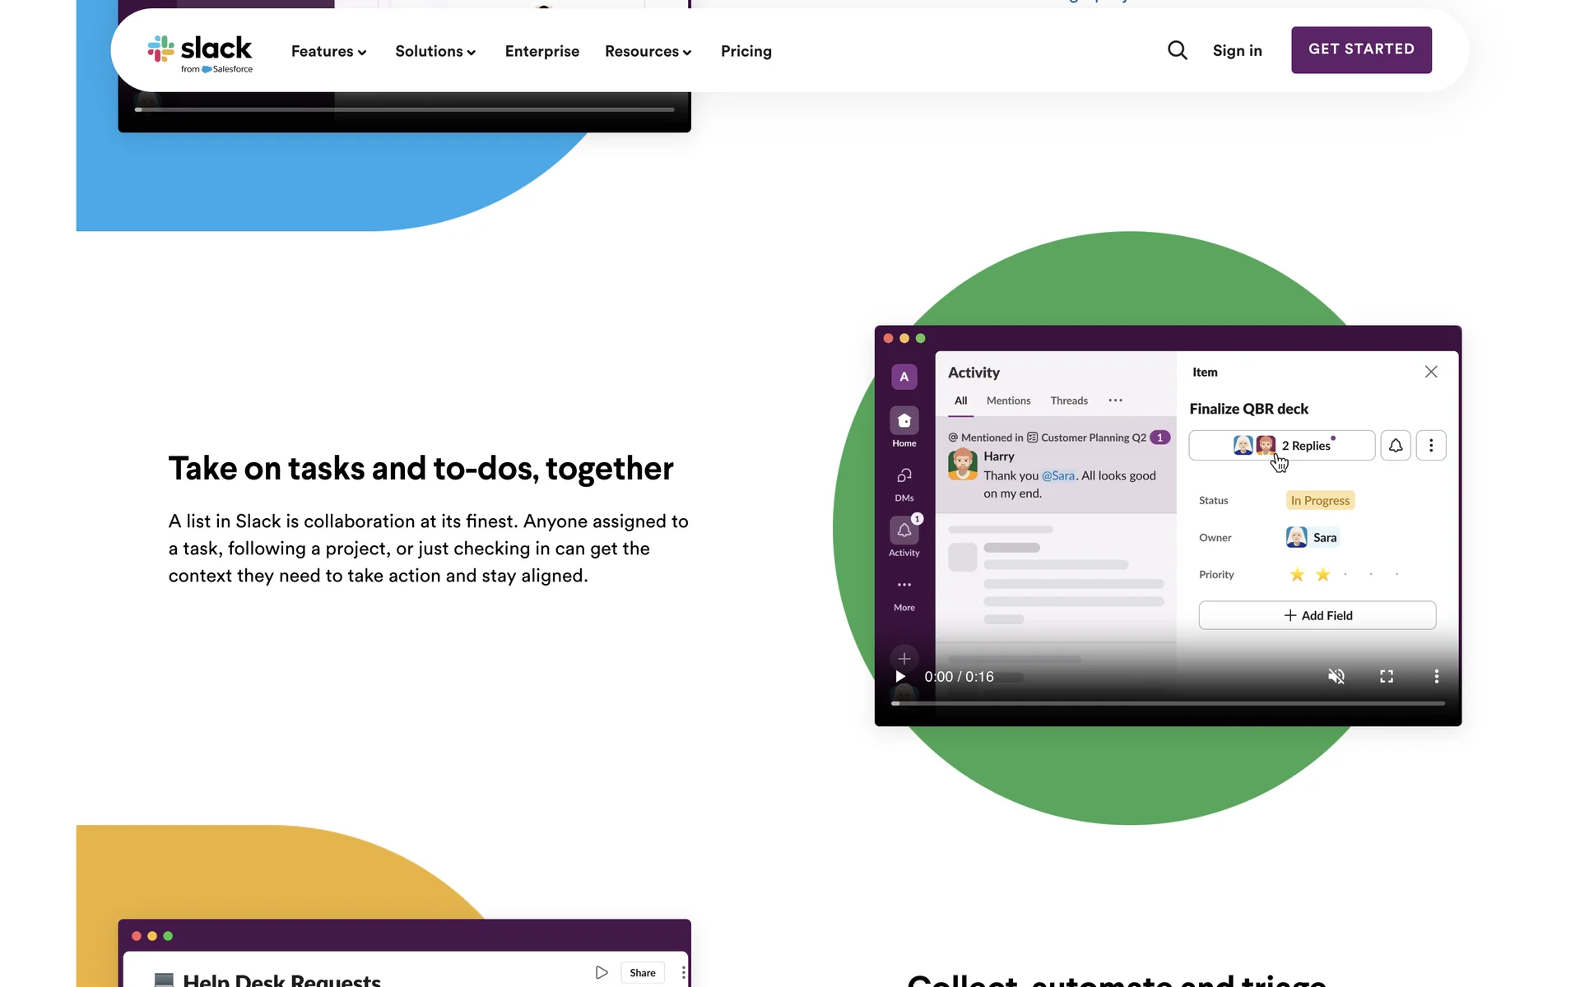This screenshot has width=1580, height=987.
Task: Click the video progress bar
Action: (x=1169, y=703)
